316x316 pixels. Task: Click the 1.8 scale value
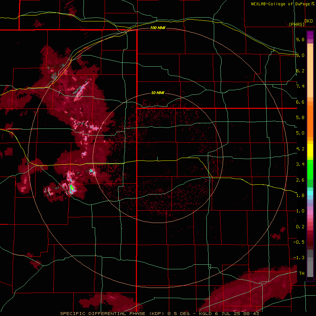click(x=300, y=196)
